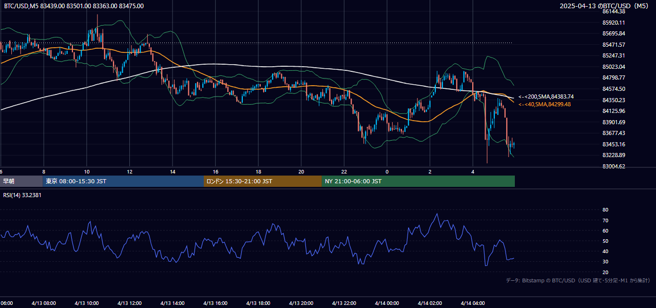Viewport: 656px width, 308px height.
Task: Click the 4/13 14:00 time label
Action: pyautogui.click(x=172, y=303)
